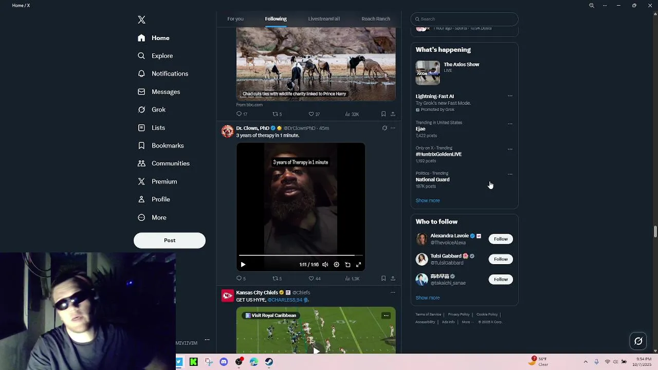Repost the BBC wildlife charity post

point(277,114)
